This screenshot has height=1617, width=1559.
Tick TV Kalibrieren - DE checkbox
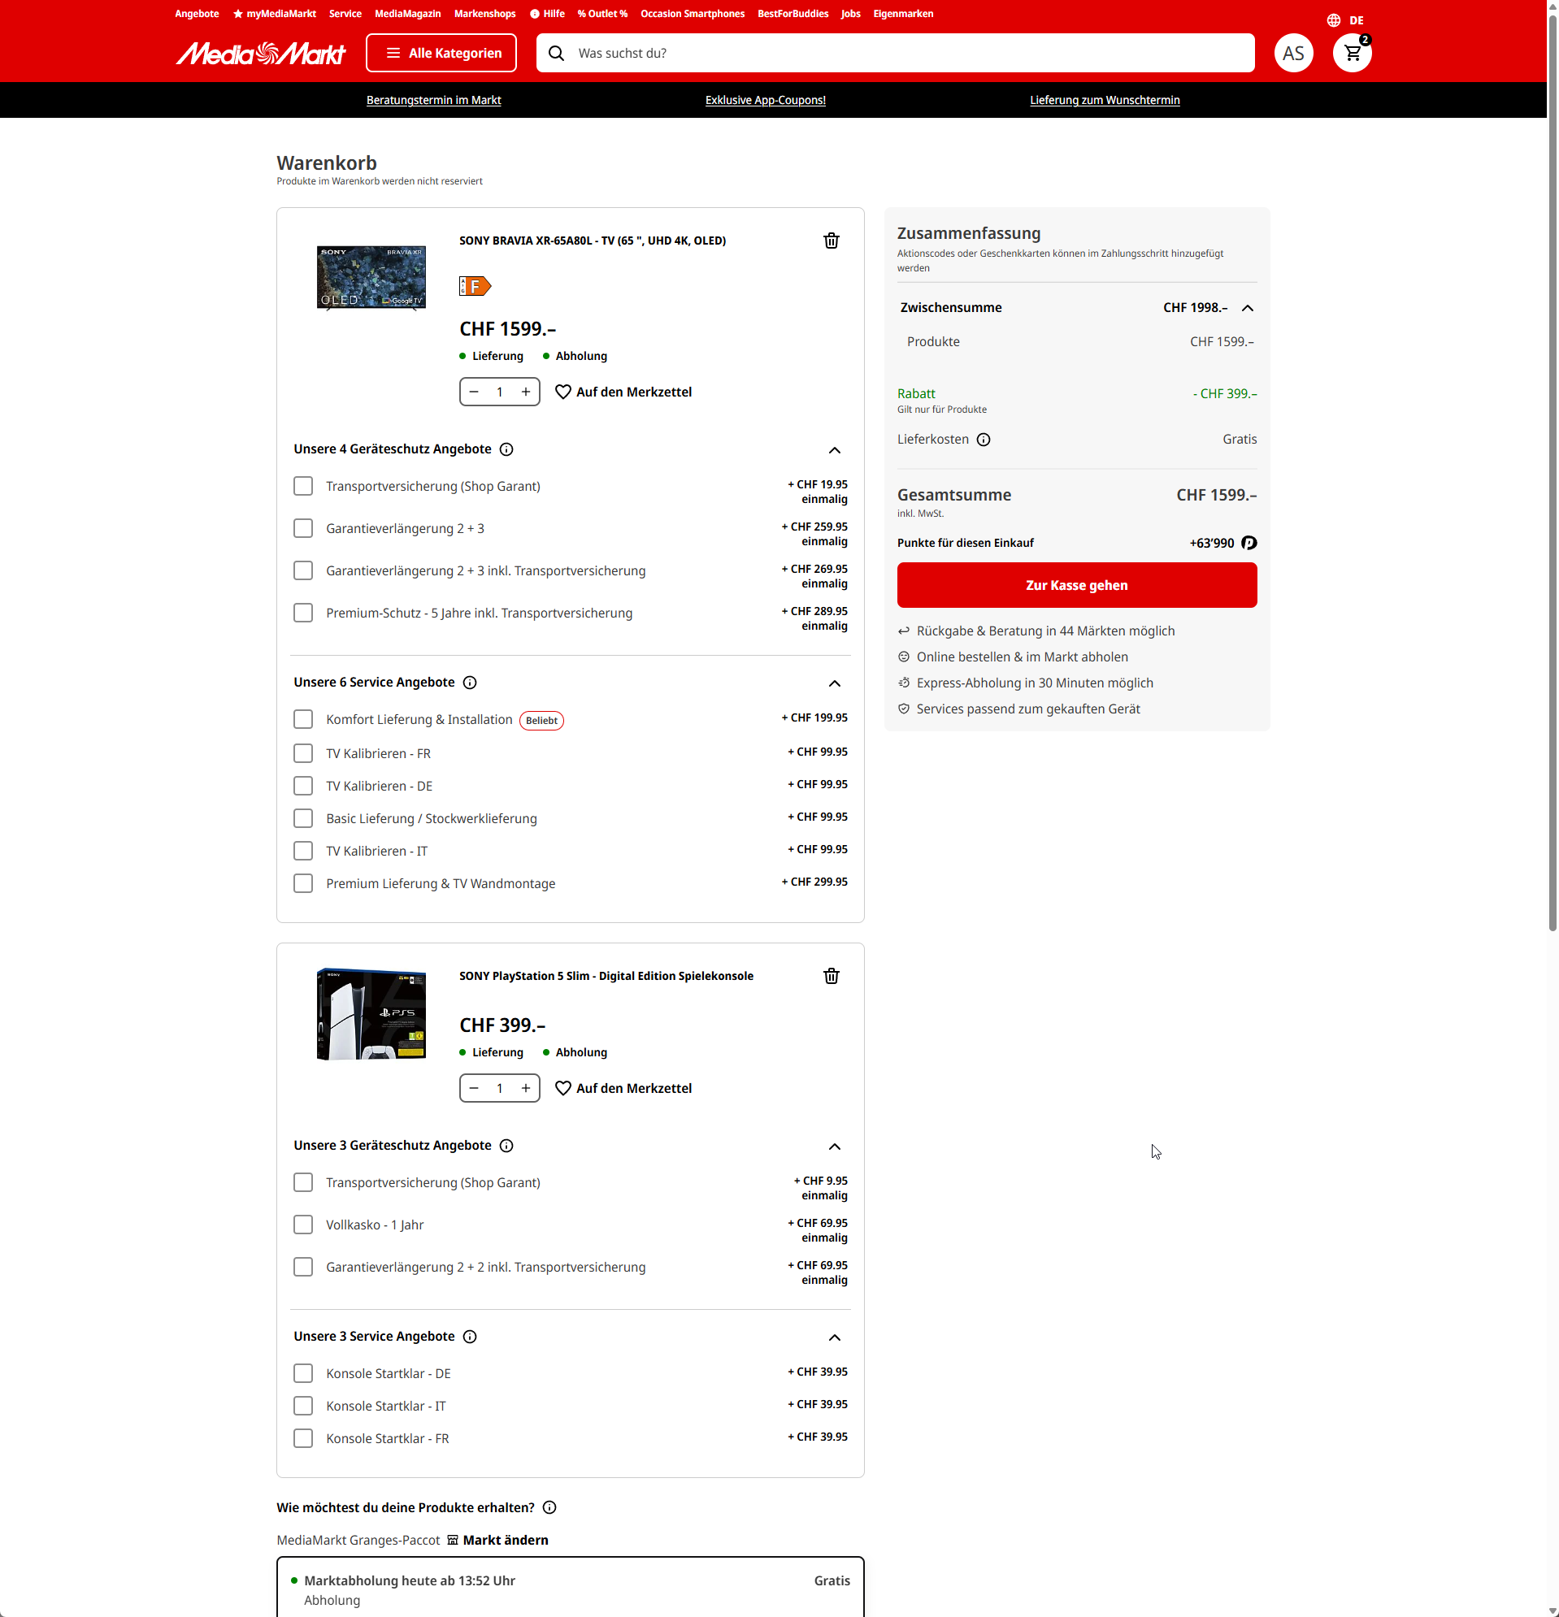click(303, 786)
